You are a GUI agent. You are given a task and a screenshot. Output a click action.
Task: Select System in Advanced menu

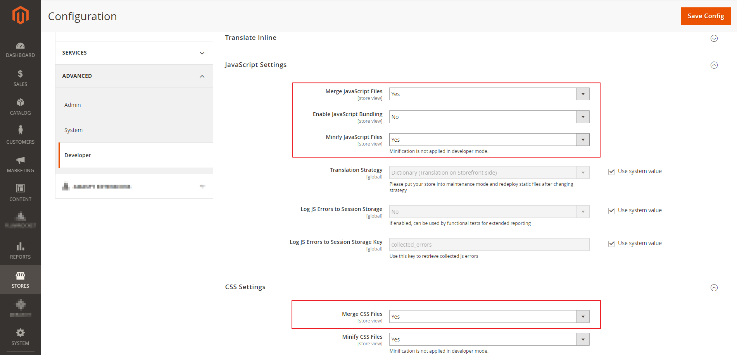click(x=73, y=130)
